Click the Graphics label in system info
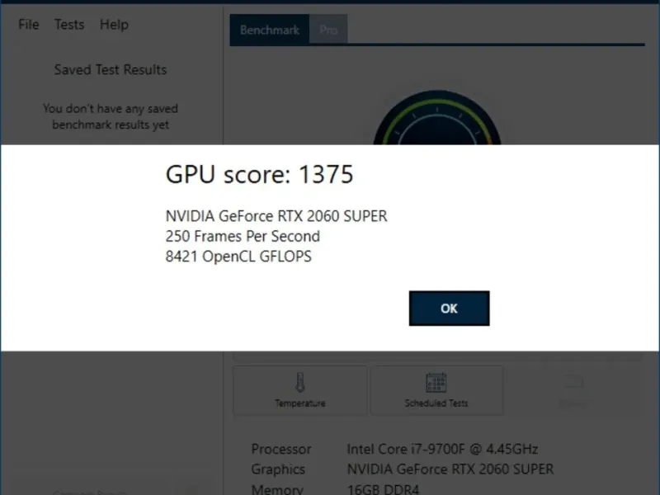This screenshot has height=495, width=660. [278, 469]
